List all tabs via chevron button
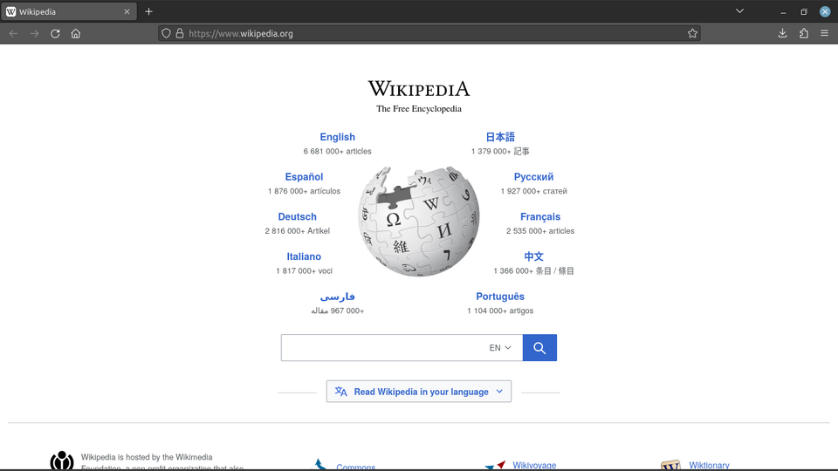 click(739, 11)
